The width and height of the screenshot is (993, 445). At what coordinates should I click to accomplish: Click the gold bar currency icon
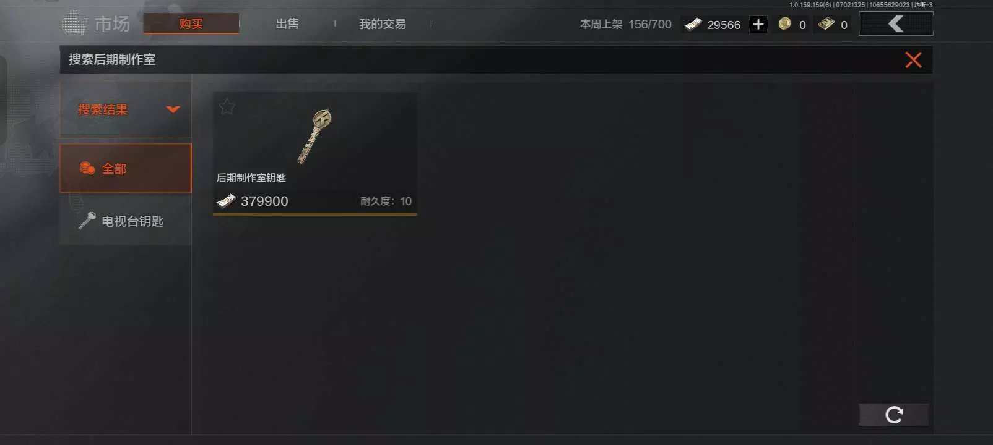coord(826,24)
